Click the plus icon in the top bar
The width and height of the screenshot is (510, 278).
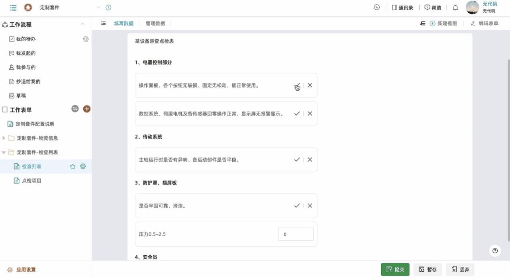377,7
